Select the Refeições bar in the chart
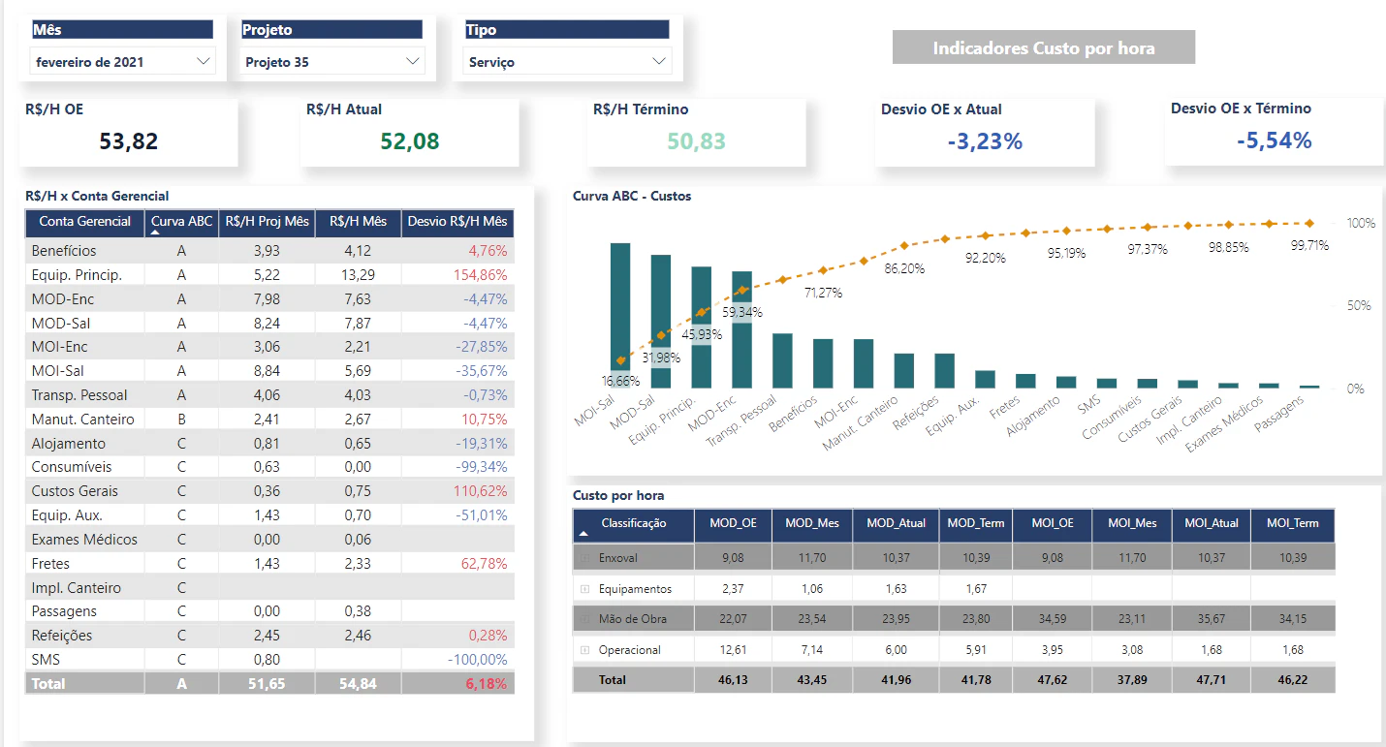Image resolution: width=1386 pixels, height=747 pixels. [x=944, y=371]
